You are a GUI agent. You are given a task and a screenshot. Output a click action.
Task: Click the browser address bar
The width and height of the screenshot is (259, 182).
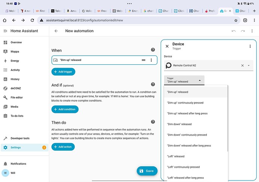coord(131,20)
